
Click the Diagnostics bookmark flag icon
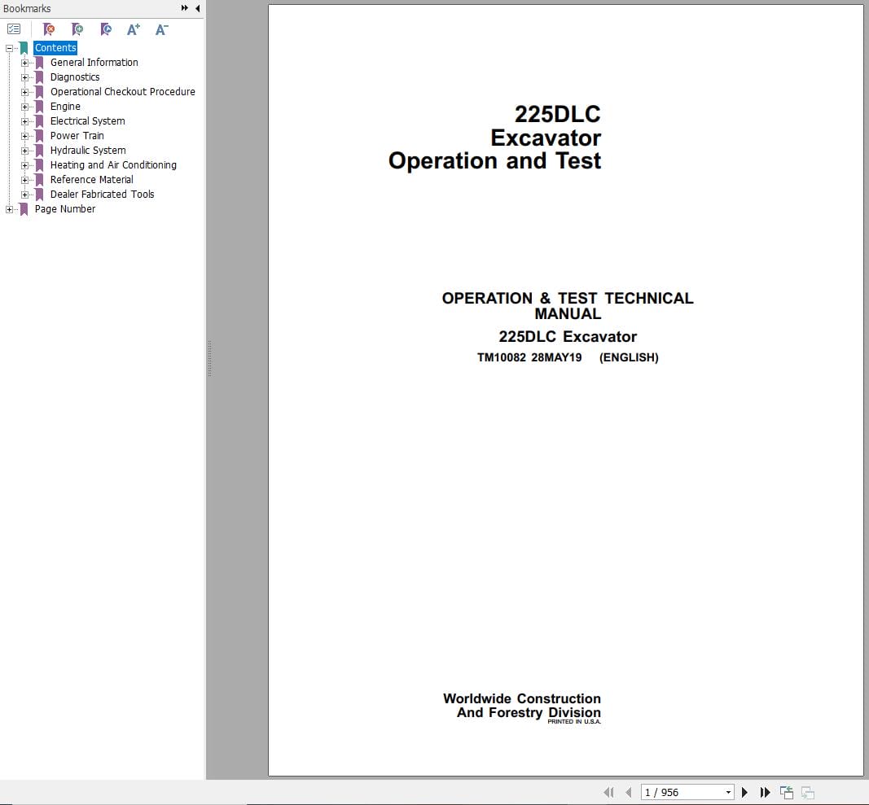coord(39,77)
